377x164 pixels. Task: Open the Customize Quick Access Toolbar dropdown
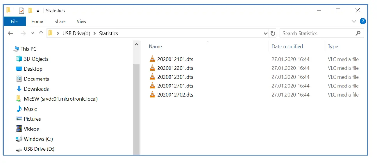38,11
